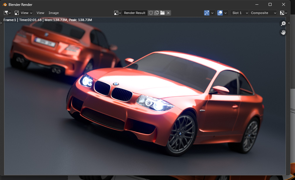Toggle the show gizmo button
The height and width of the screenshot is (180, 295).
tap(207, 13)
